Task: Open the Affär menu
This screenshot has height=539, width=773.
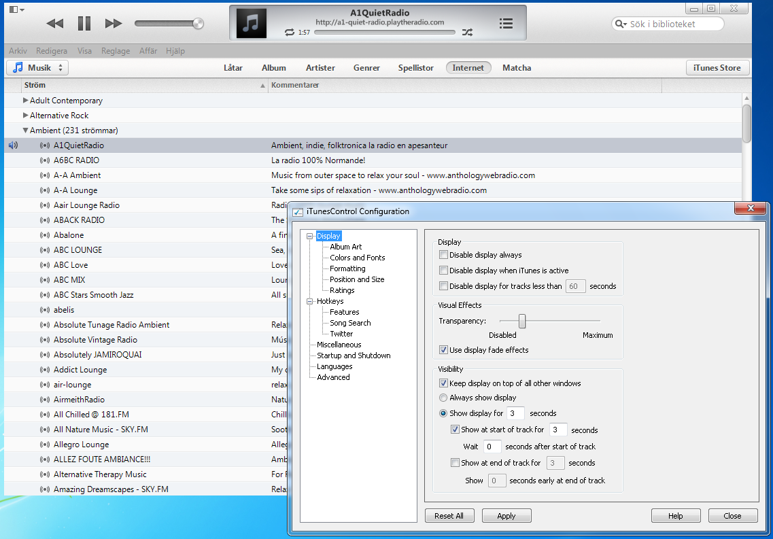Action: click(148, 51)
